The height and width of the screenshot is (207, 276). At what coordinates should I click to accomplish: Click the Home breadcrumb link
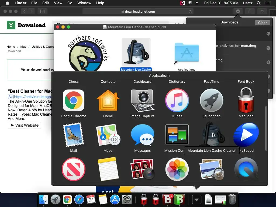11,47
